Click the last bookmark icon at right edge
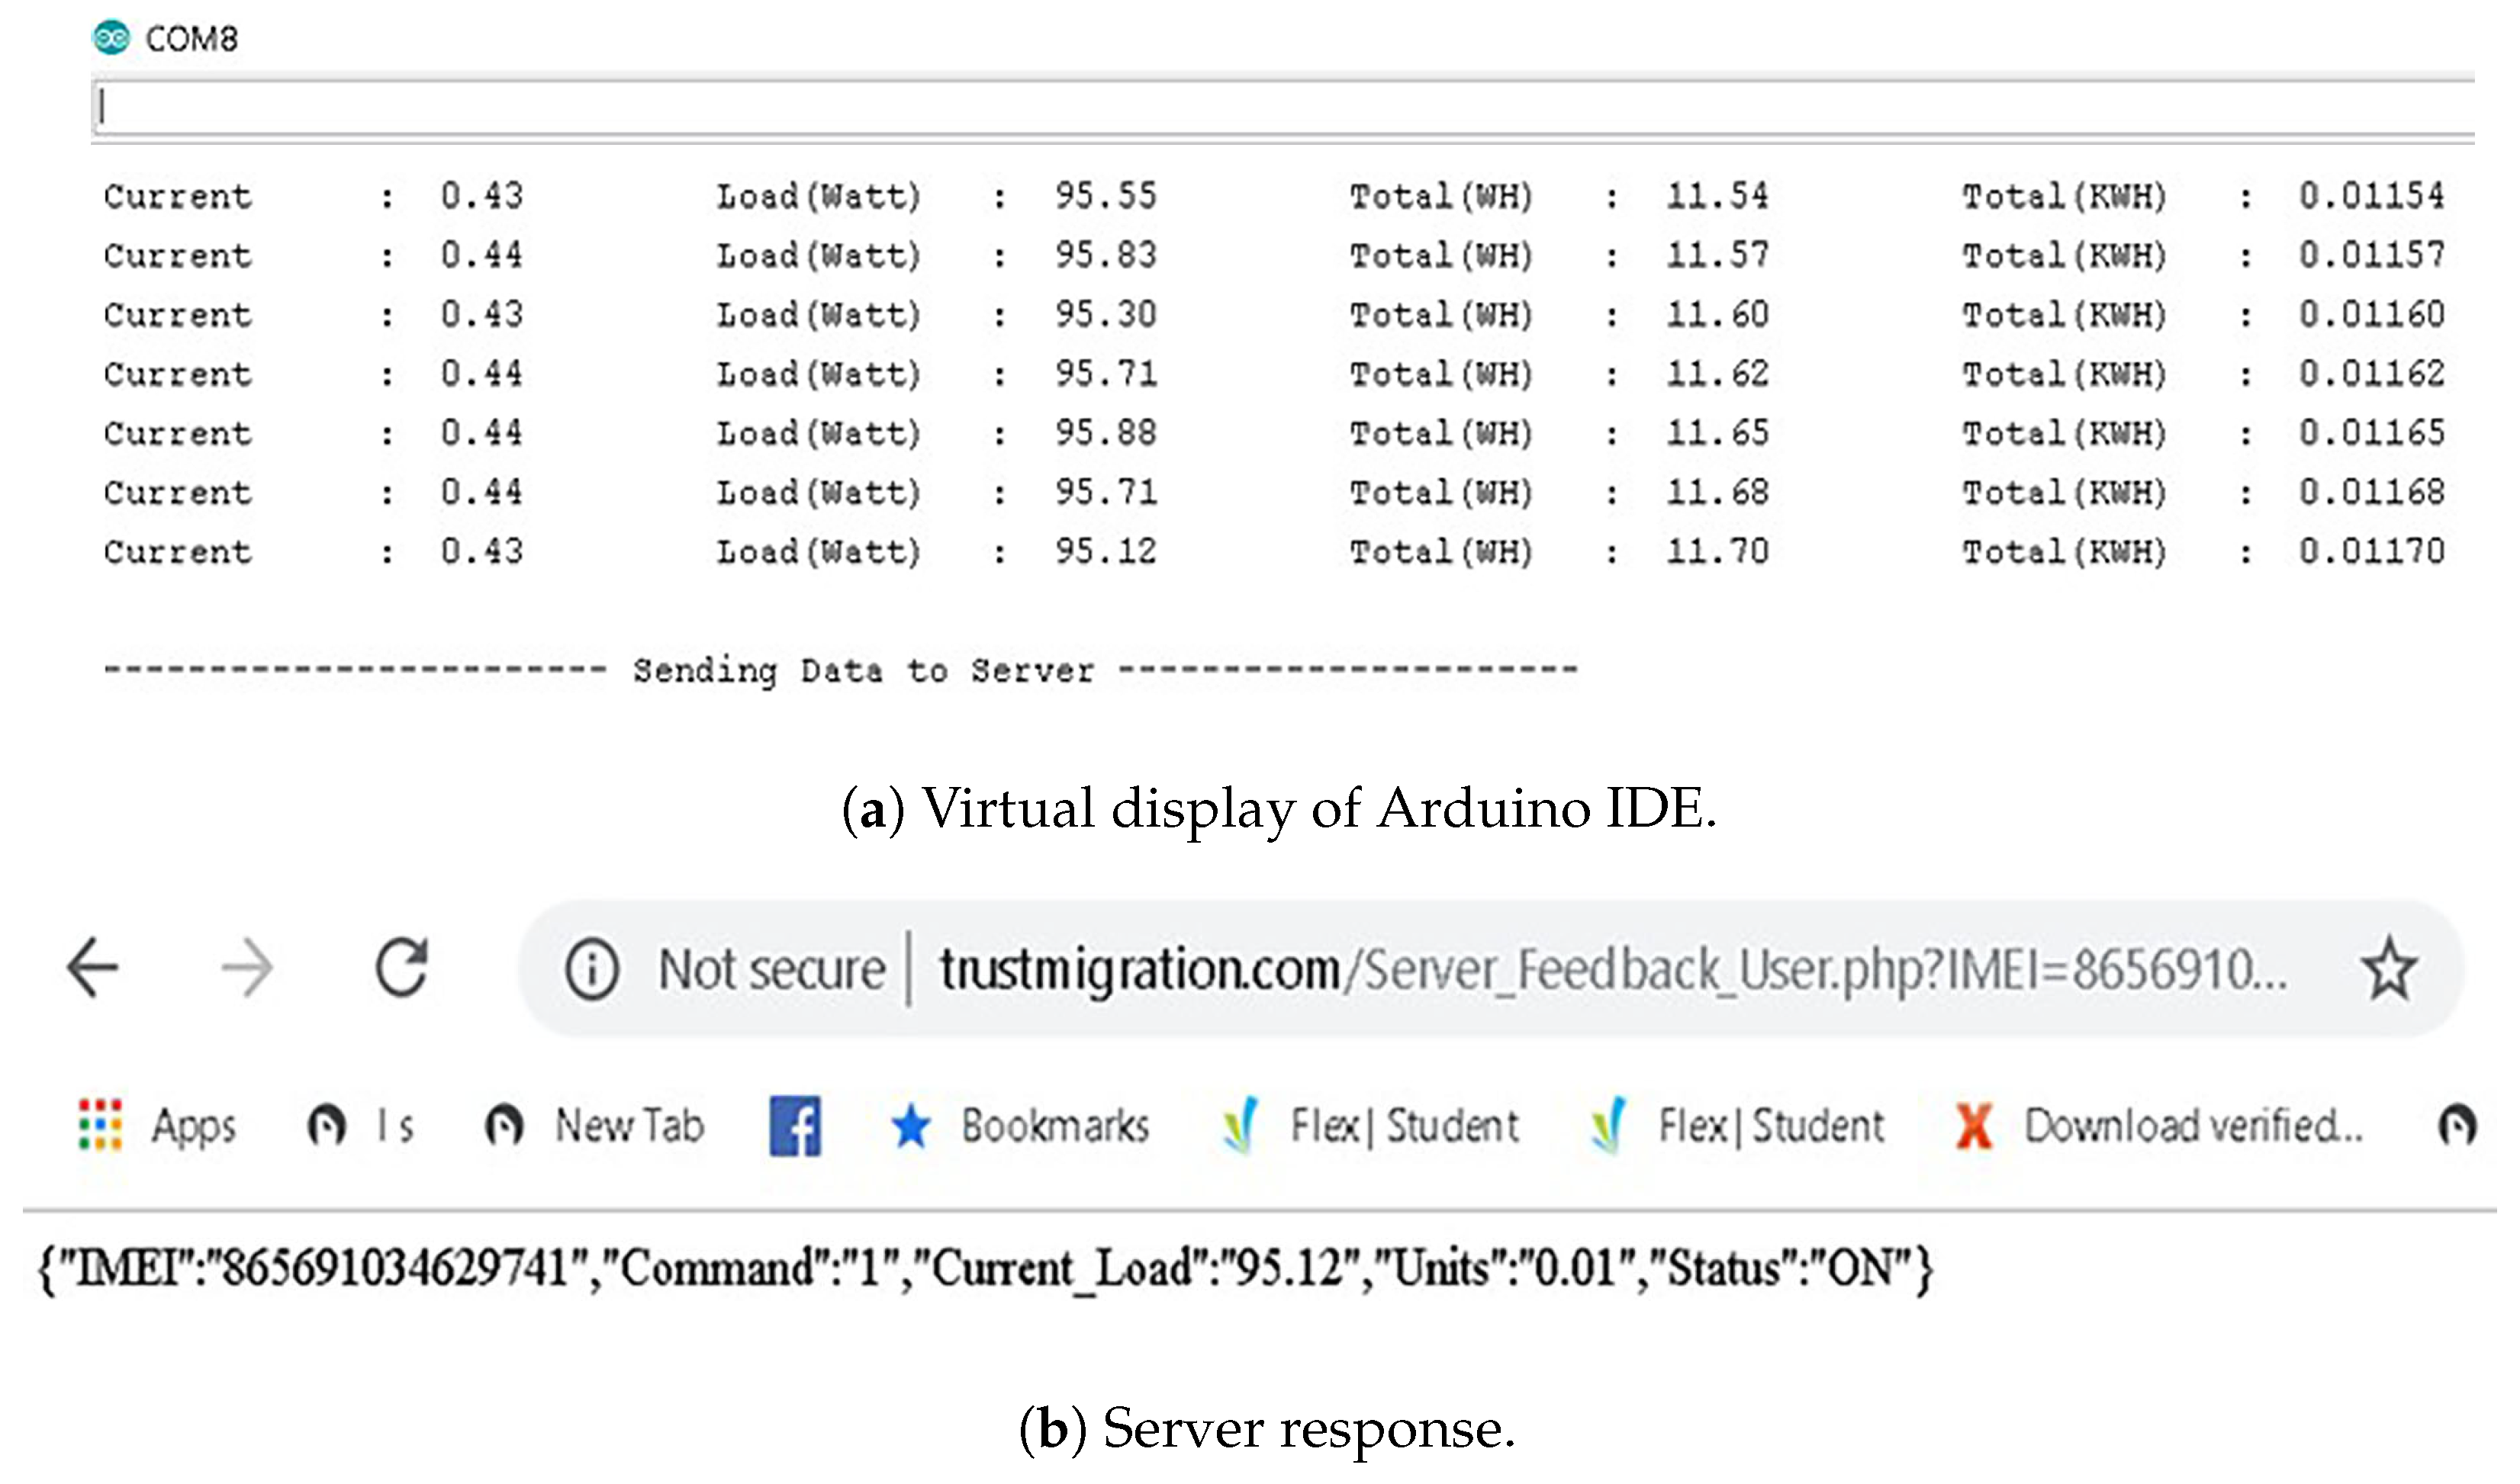The width and height of the screenshot is (2520, 1484). pyautogui.click(x=2457, y=1126)
